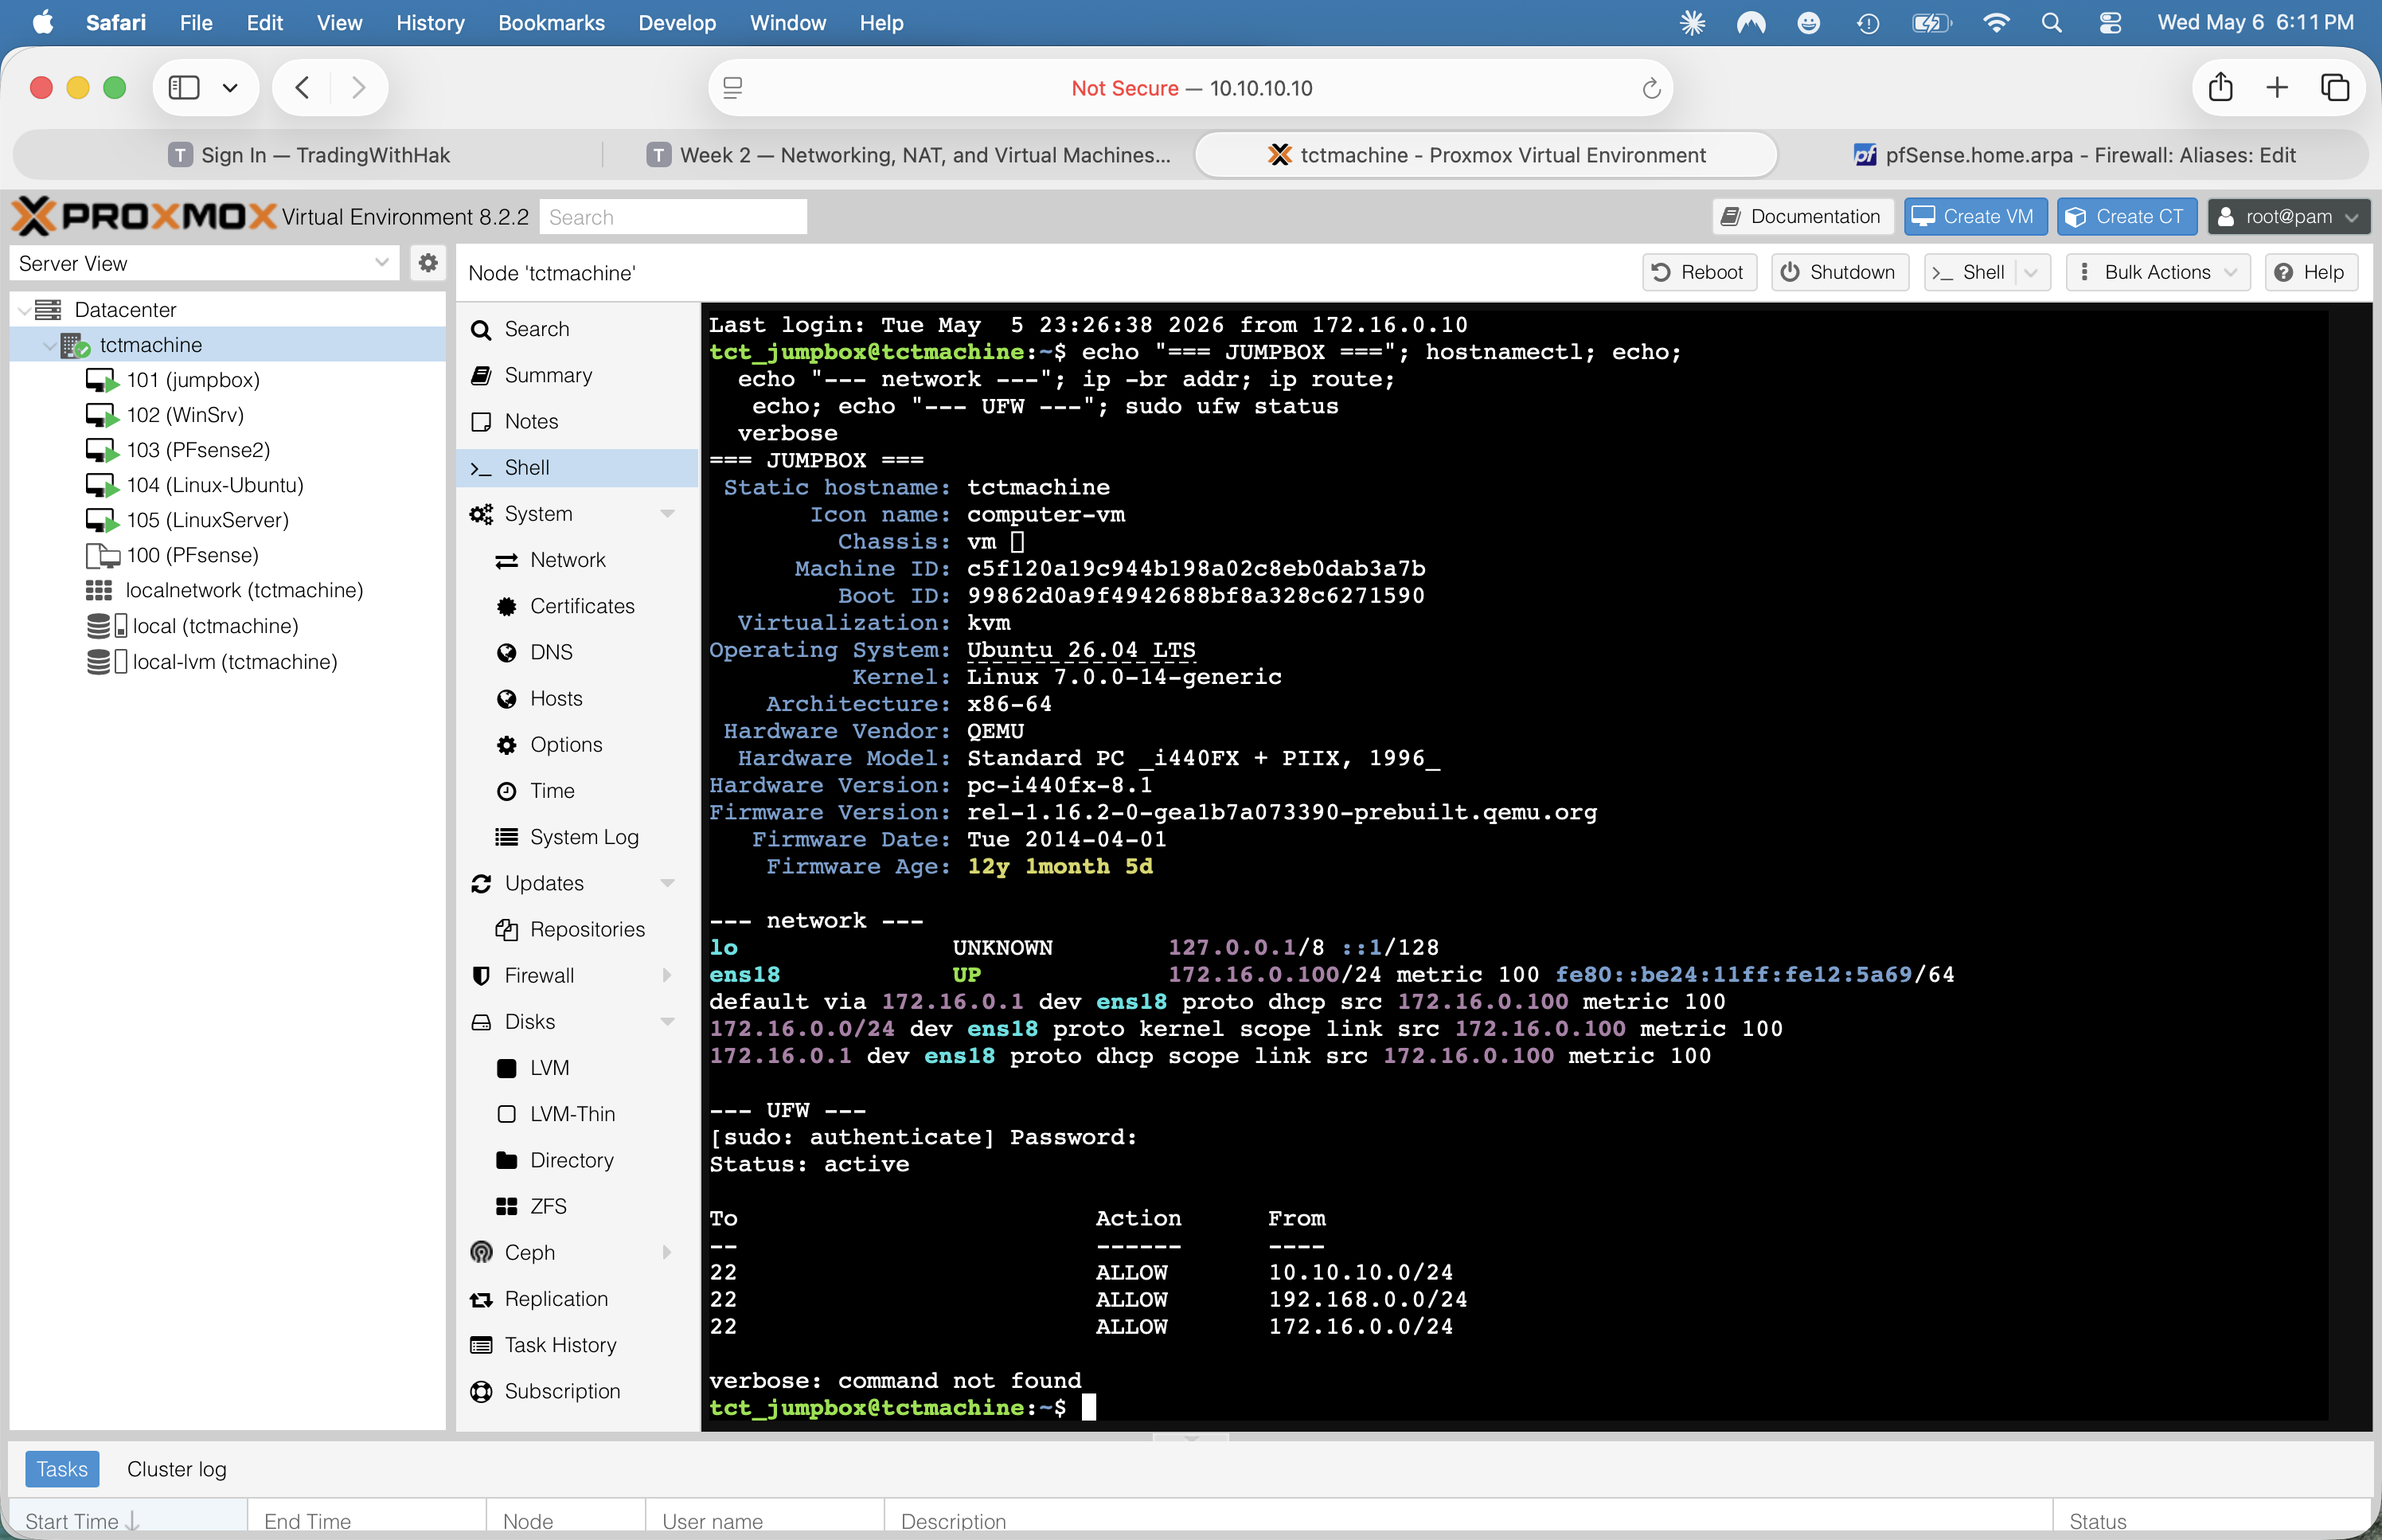The image size is (2382, 1540).
Task: Reload the page in Safari
Action: (1651, 88)
